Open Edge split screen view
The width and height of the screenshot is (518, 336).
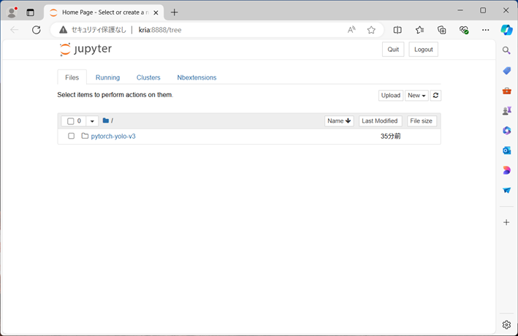pyautogui.click(x=397, y=30)
